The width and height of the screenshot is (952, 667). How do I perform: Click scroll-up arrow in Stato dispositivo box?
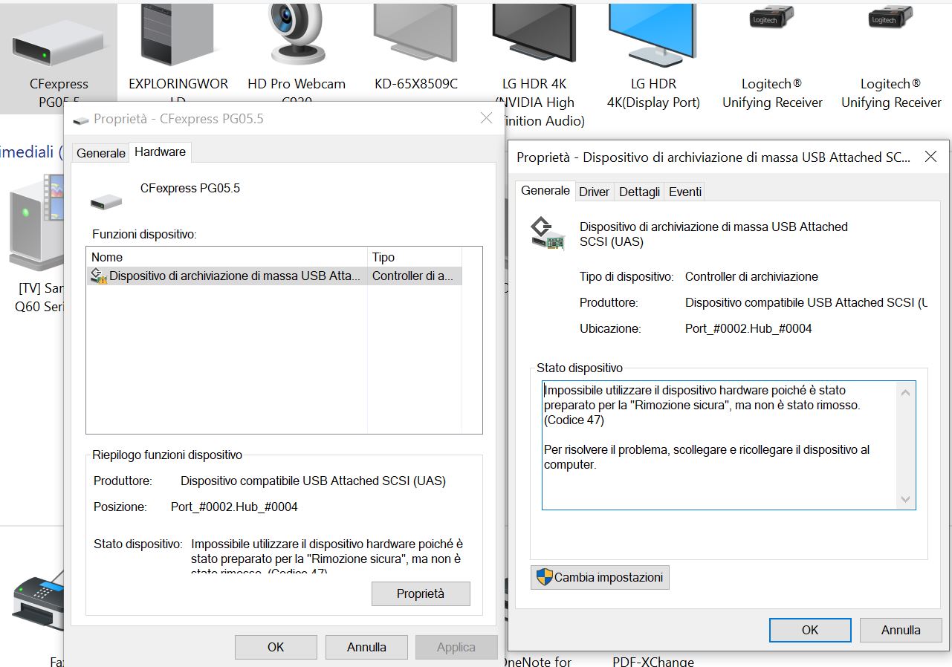point(905,392)
